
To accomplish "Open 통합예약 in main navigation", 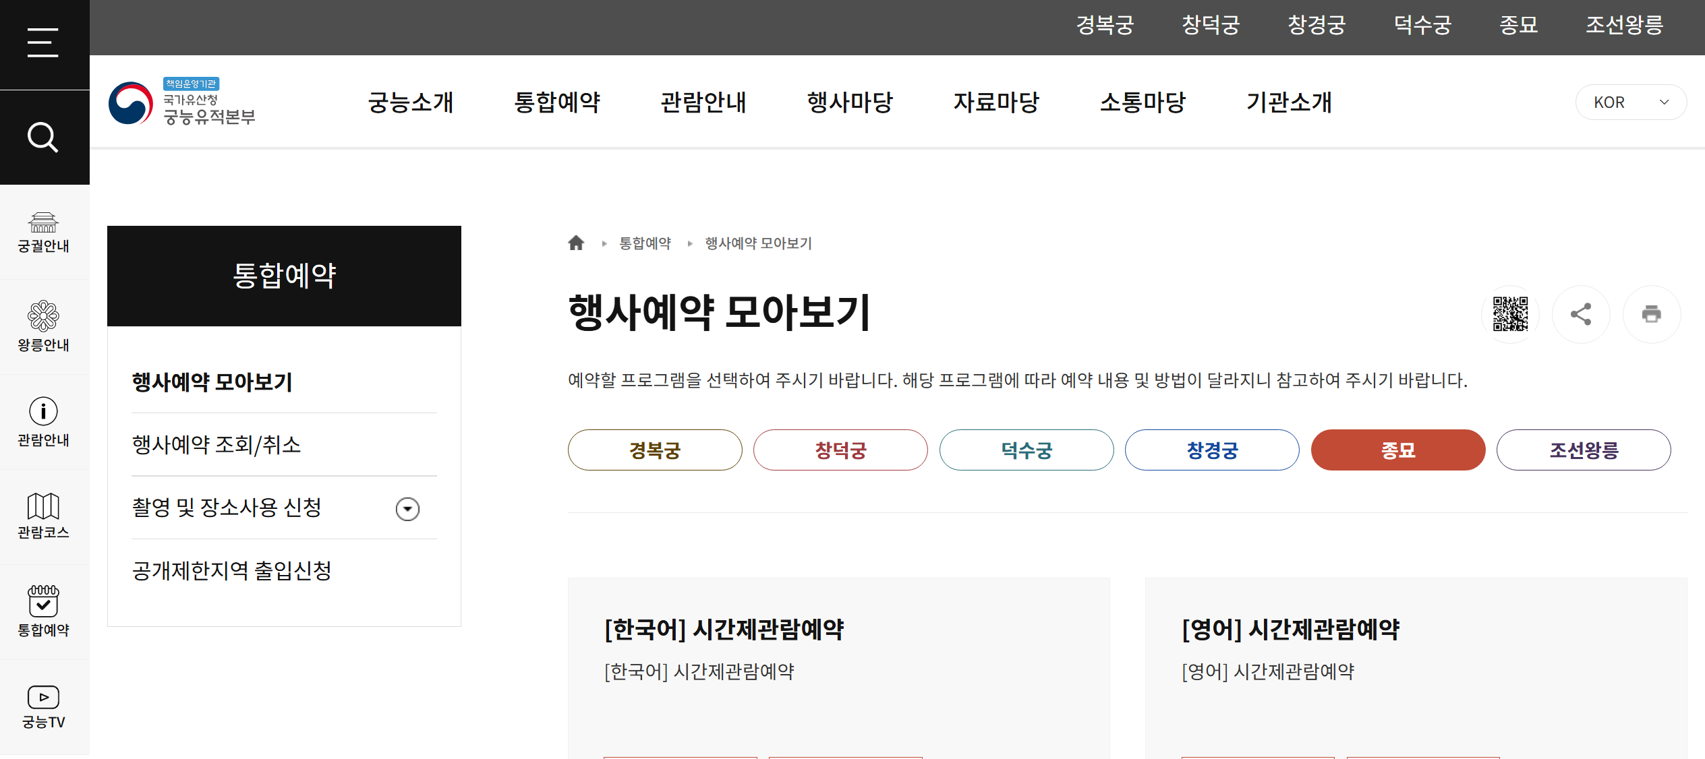I will tap(557, 102).
